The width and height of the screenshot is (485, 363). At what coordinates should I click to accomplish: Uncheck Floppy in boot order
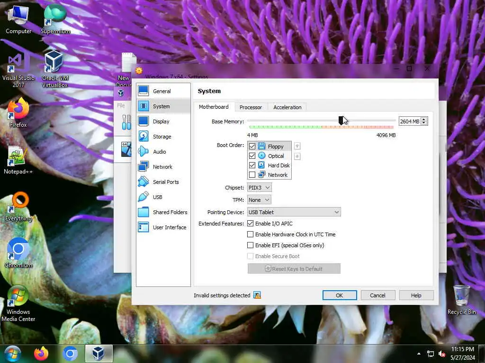252,147
